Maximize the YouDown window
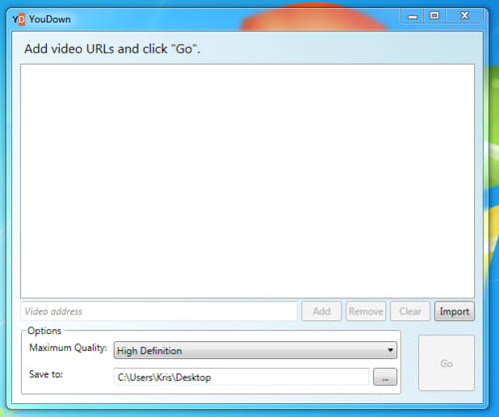The image size is (499, 417). [434, 16]
